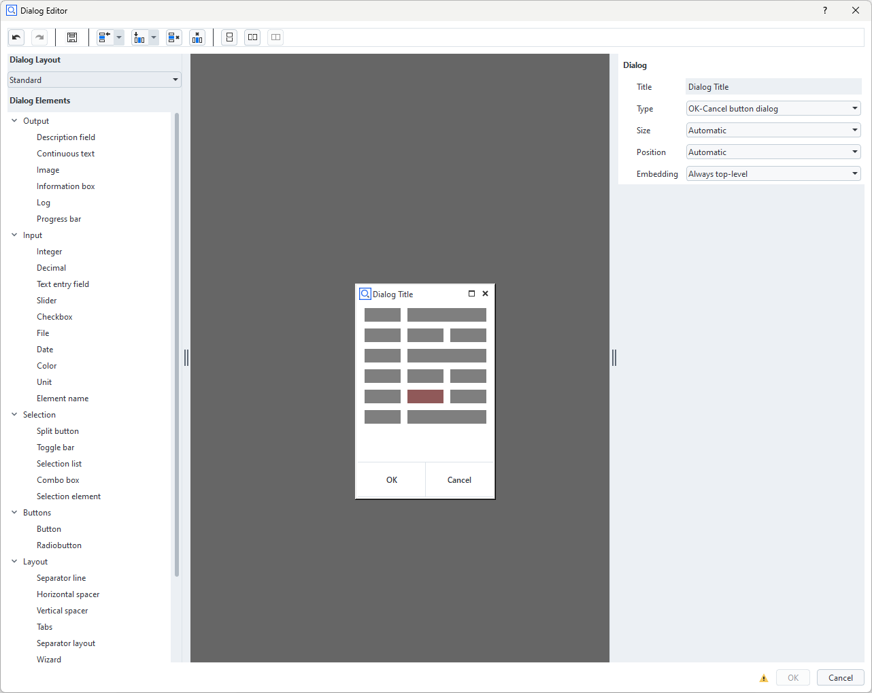Click the undo arrow in the toolbar
872x693 pixels.
(16, 37)
